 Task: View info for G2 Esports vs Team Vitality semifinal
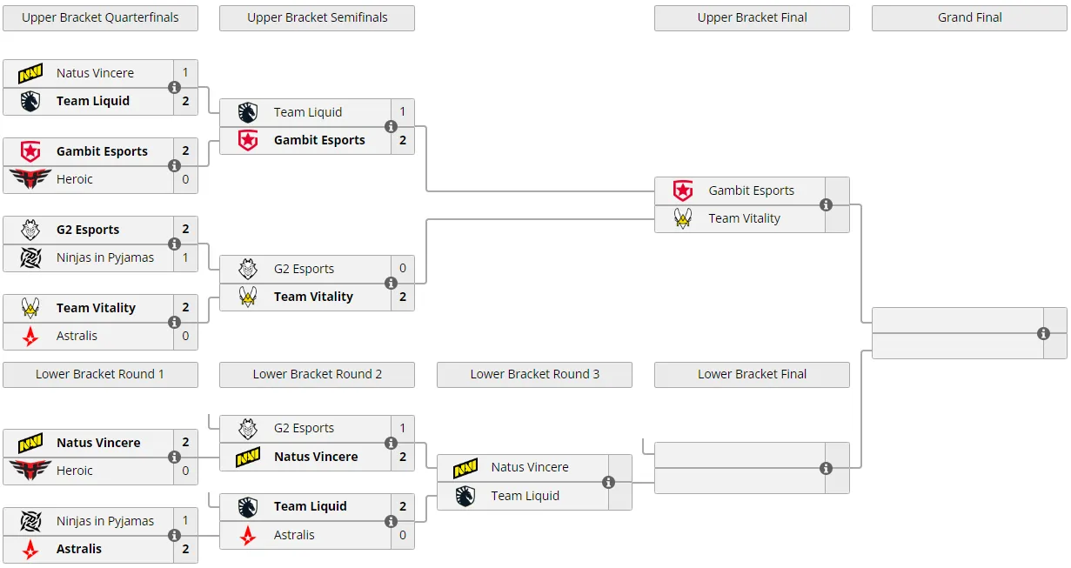(391, 283)
